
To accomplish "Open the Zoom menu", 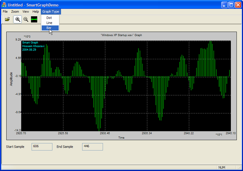I will coord(15,12).
